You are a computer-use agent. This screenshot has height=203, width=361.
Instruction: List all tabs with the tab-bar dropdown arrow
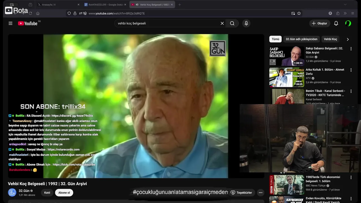(x=345, y=5)
